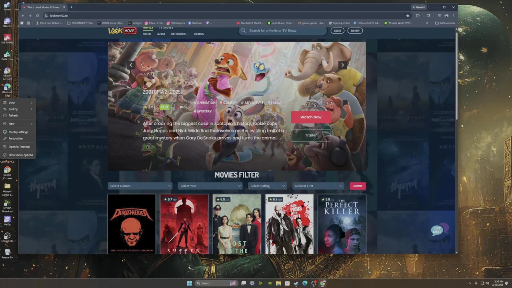
Task: Click the Watch Now button
Action: pos(311,117)
